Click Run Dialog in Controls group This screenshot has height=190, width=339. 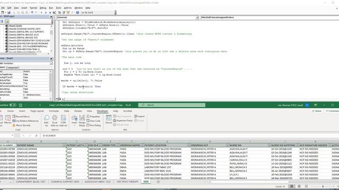[x=94, y=125]
